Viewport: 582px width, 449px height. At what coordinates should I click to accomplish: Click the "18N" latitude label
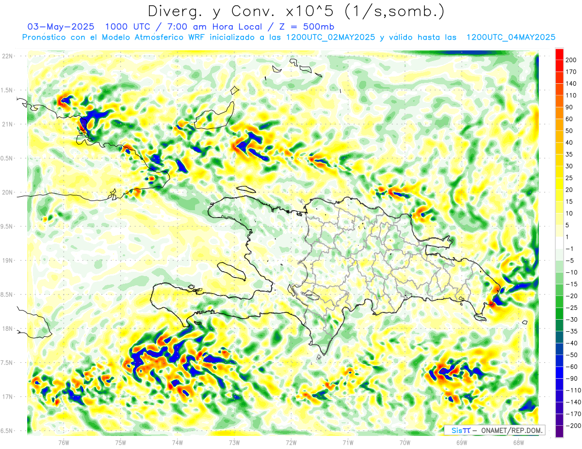coord(8,328)
